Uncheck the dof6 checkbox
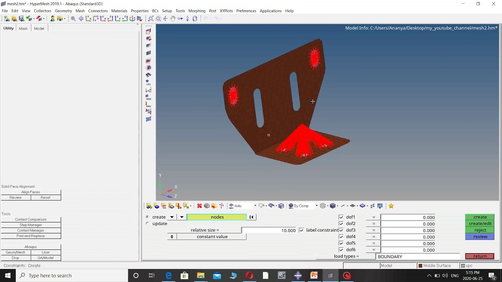Screen dimensions: 502x282 coord(341,250)
